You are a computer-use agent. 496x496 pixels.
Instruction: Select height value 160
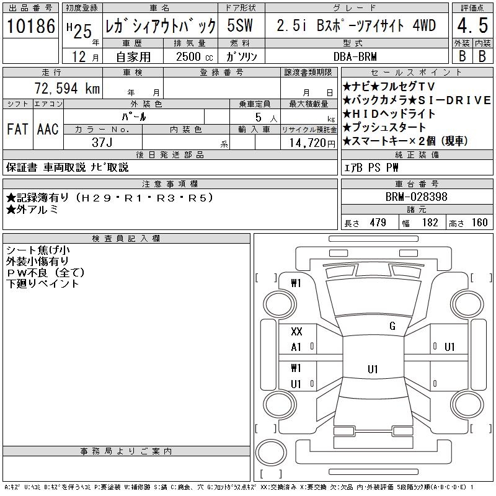pos(479,223)
